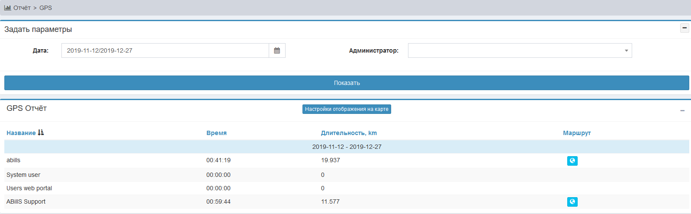Click the chart icon in breadcrumb

(7, 8)
